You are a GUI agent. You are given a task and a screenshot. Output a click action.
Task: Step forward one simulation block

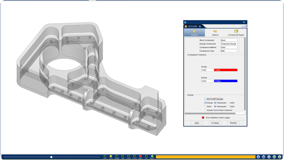pos(274,157)
